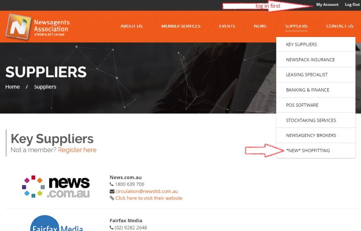Email circulation@newsltd.com.au
Screen dimensions: 361x231
[x=147, y=191]
